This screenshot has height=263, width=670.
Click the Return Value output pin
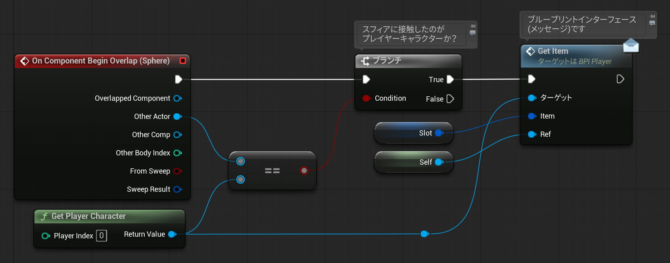click(x=172, y=234)
